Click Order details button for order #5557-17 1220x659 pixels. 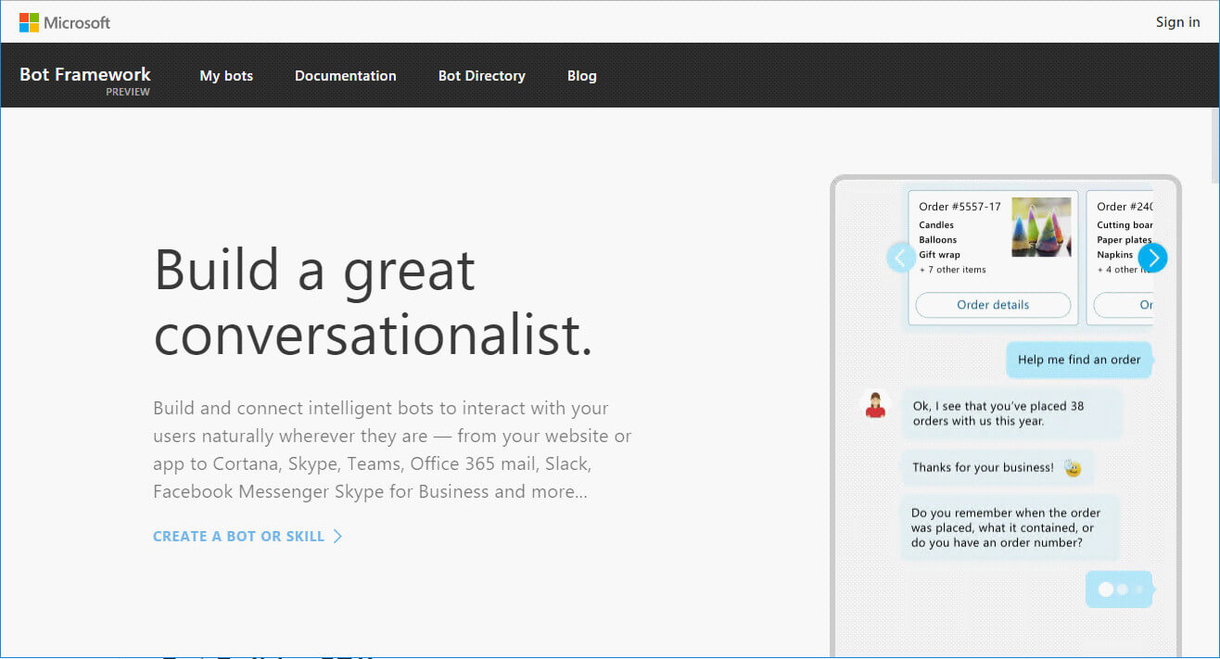pyautogui.click(x=993, y=305)
